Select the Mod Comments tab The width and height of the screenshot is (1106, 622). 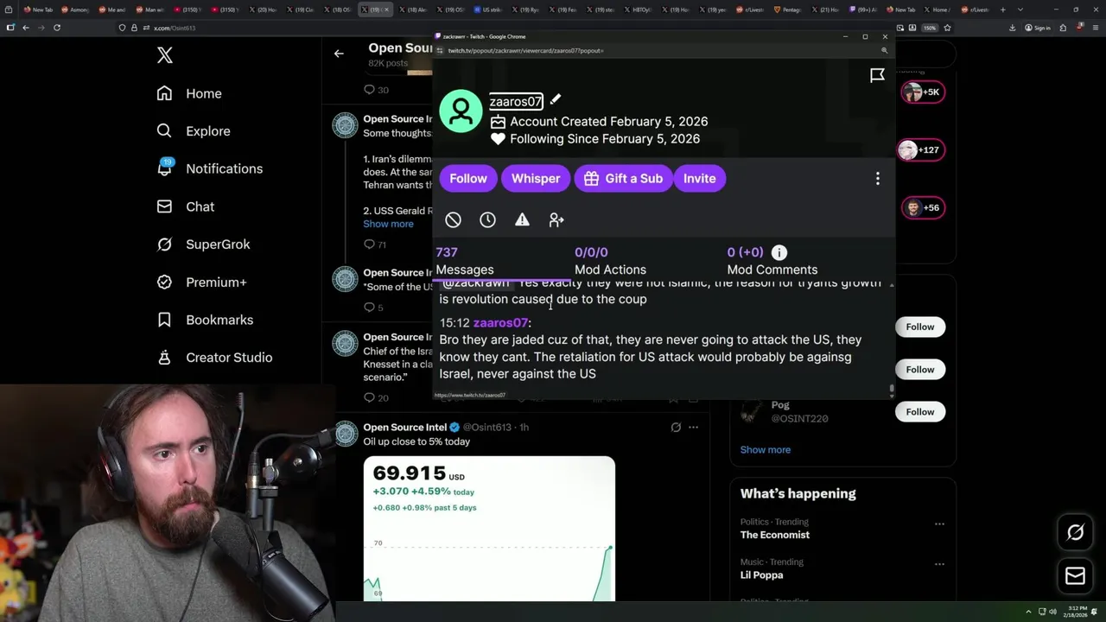coord(772,261)
